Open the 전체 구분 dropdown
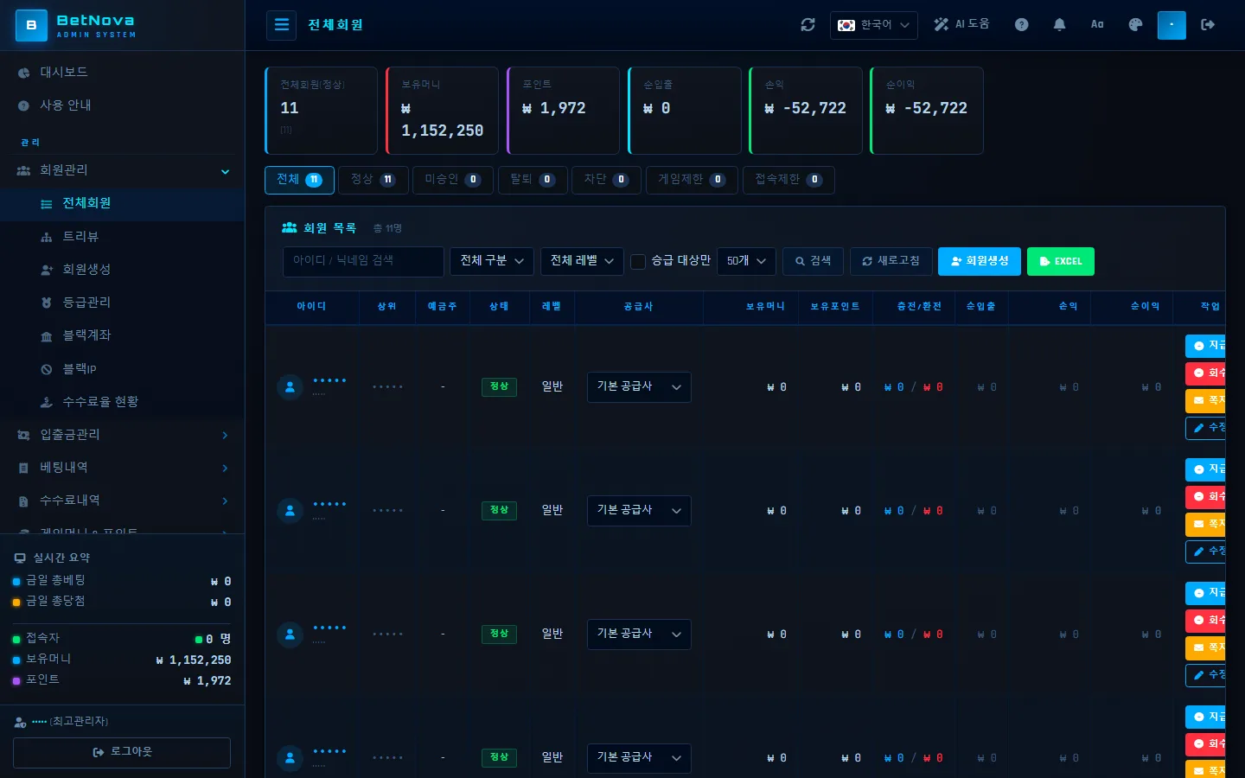The image size is (1245, 778). [x=492, y=261]
